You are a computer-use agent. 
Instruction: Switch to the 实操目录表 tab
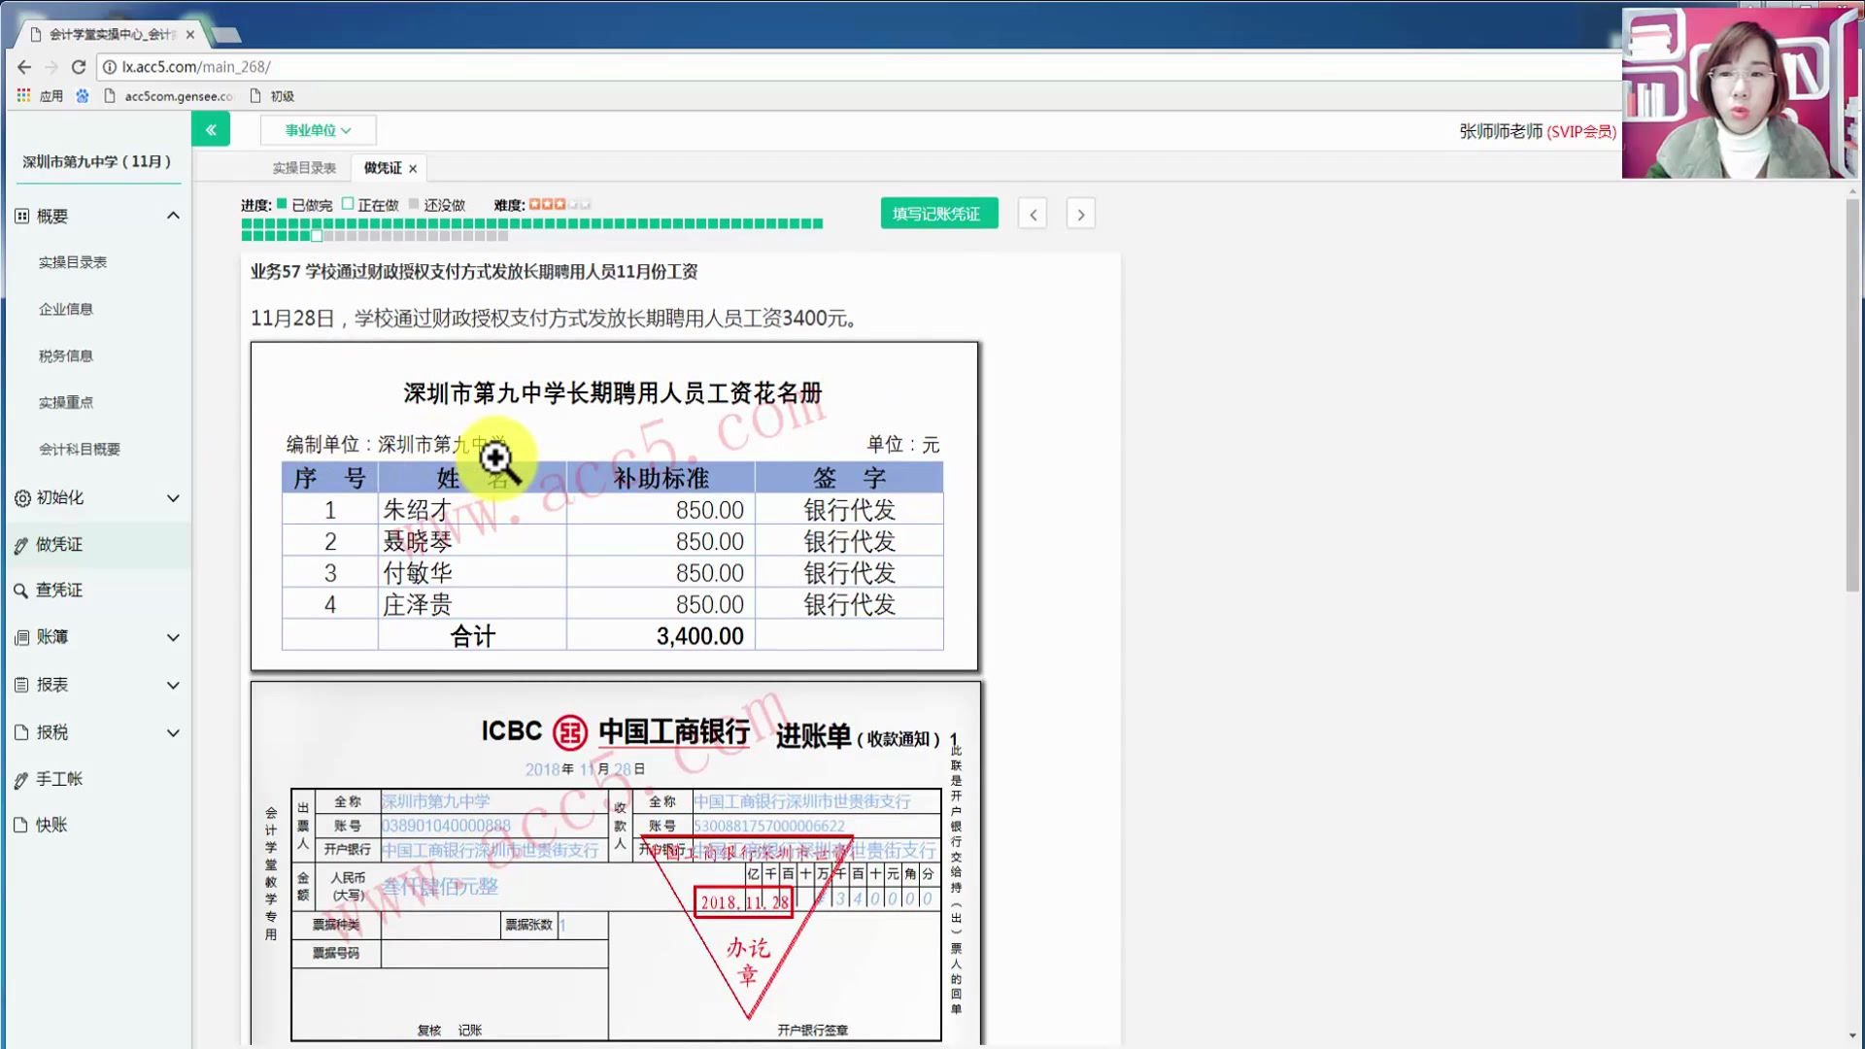tap(304, 168)
